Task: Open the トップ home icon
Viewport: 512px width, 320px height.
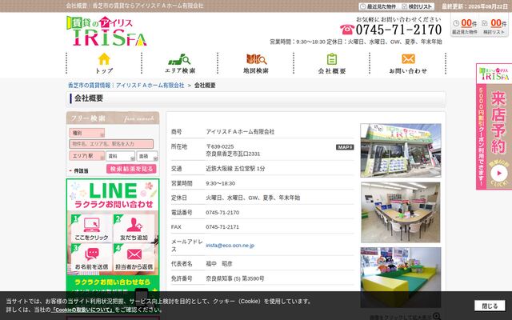Action: pyautogui.click(x=104, y=59)
